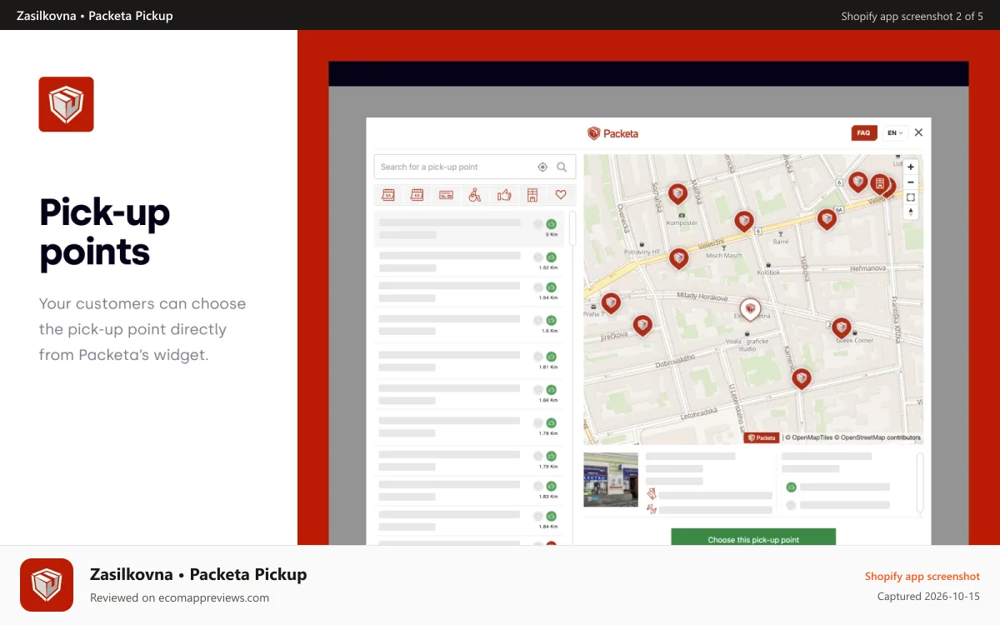
Task: Favorite the 0 Km pick-up point
Action: click(x=537, y=224)
